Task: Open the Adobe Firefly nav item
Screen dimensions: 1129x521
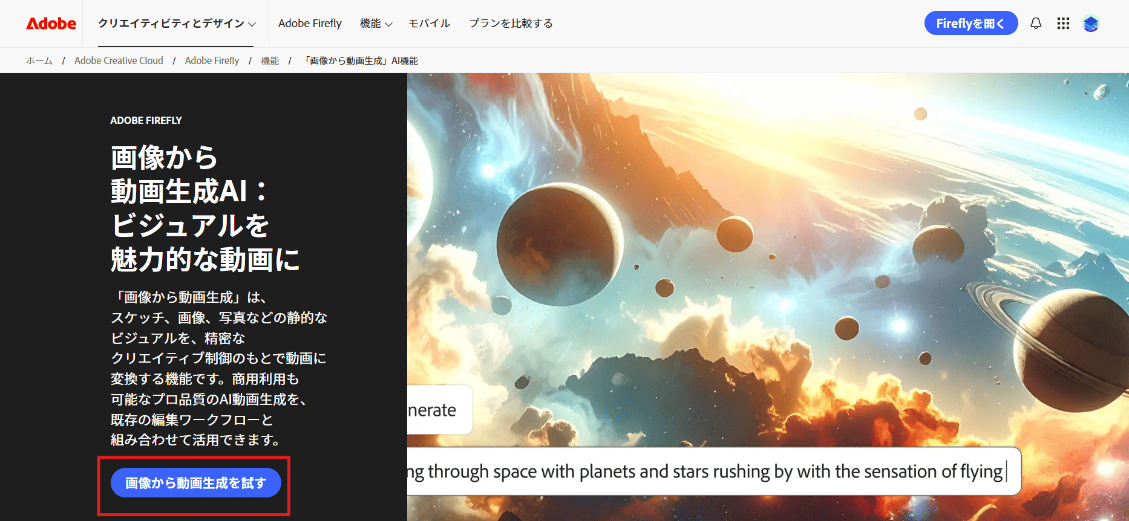Action: pos(310,24)
